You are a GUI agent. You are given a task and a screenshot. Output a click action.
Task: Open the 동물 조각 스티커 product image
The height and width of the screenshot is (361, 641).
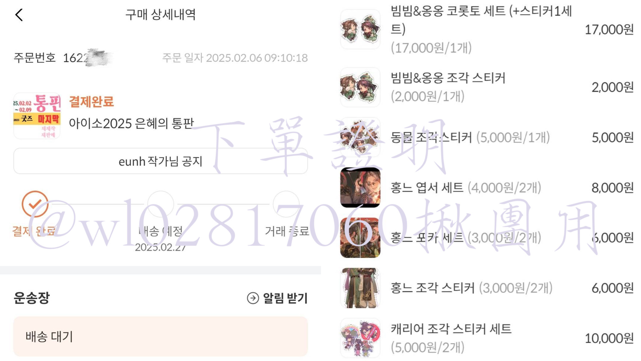point(360,137)
